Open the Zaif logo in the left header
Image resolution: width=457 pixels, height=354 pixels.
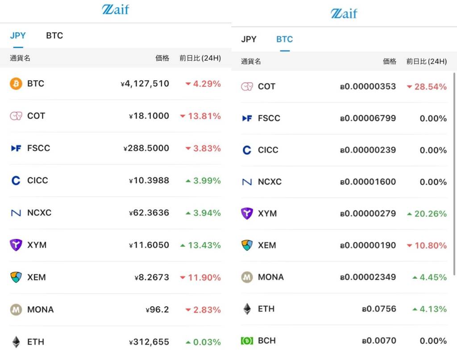(115, 10)
